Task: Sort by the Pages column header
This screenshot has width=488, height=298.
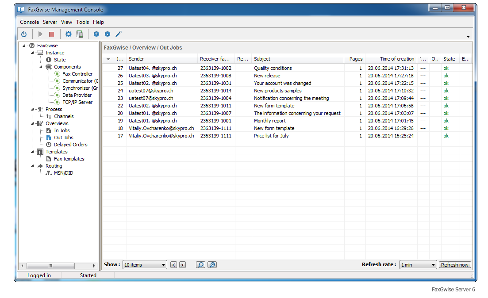Action: (x=355, y=59)
